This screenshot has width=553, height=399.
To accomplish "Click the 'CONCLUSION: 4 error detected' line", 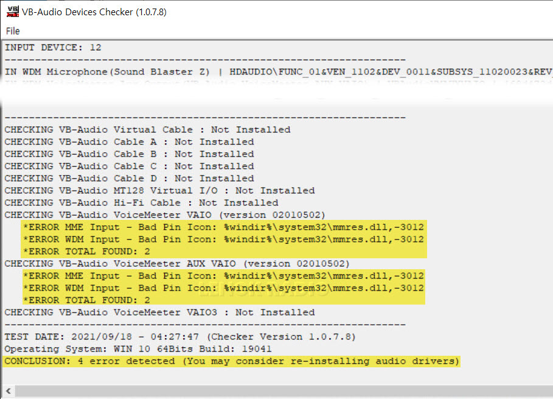I will coord(232,361).
